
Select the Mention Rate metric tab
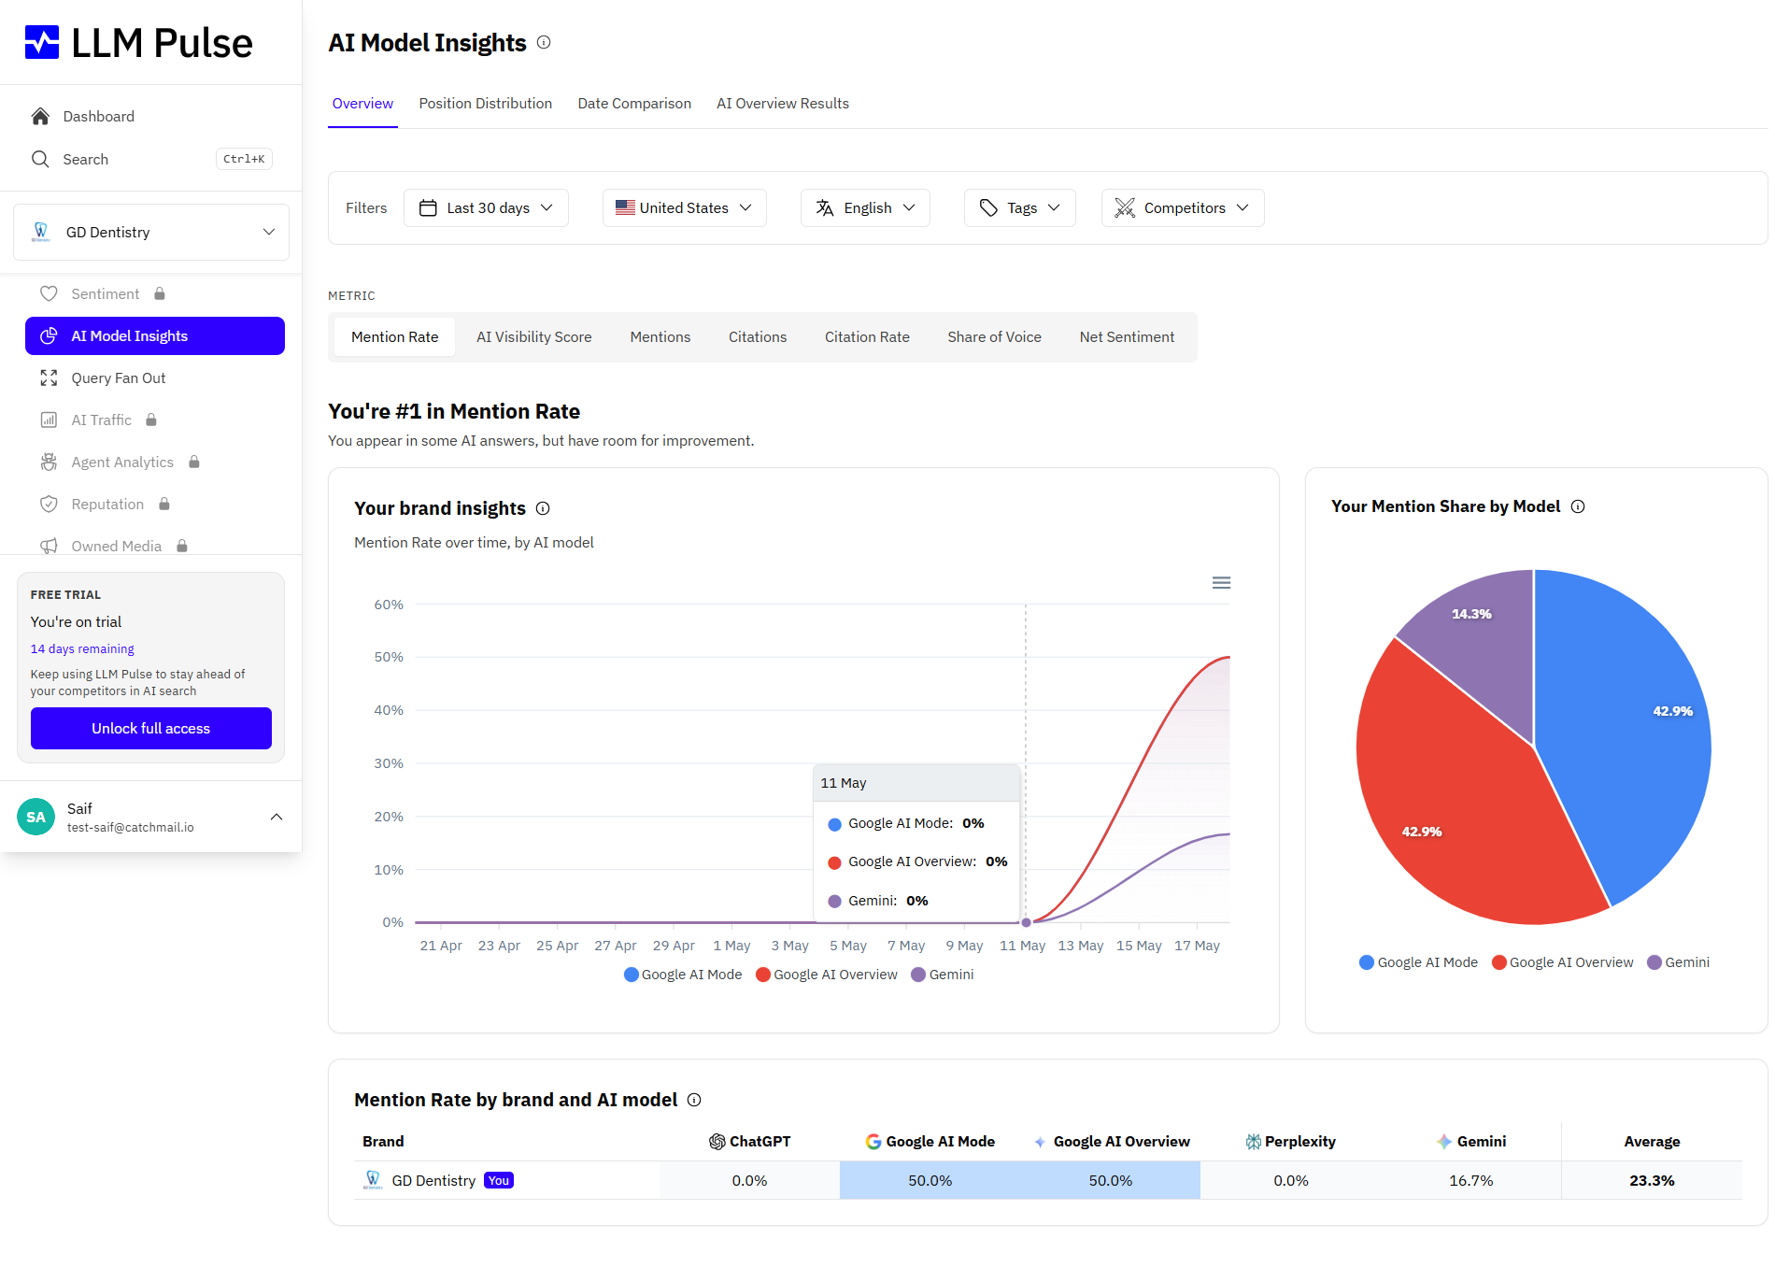[x=394, y=336]
